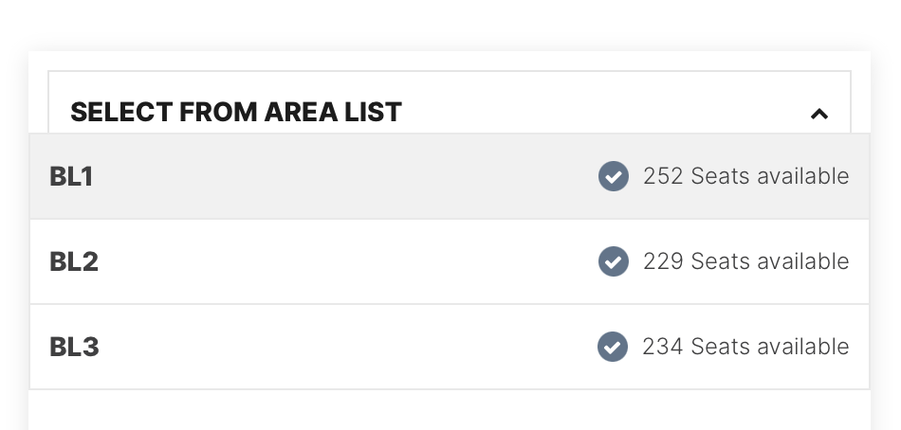Click the checkmark icon beside BL1
The width and height of the screenshot is (901, 430).
coord(613,176)
